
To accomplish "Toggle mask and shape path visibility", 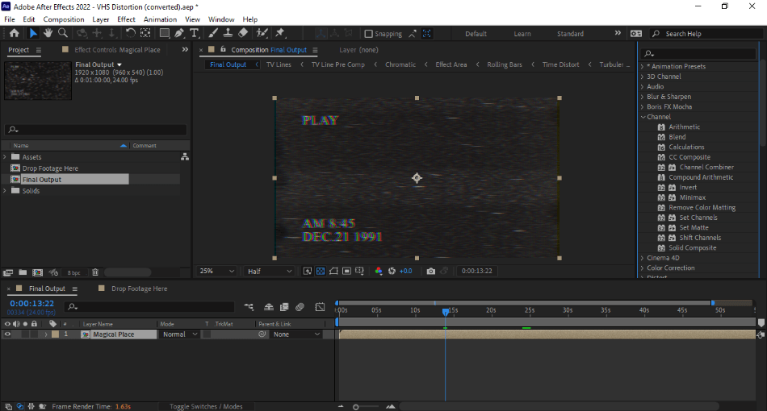I will 333,271.
